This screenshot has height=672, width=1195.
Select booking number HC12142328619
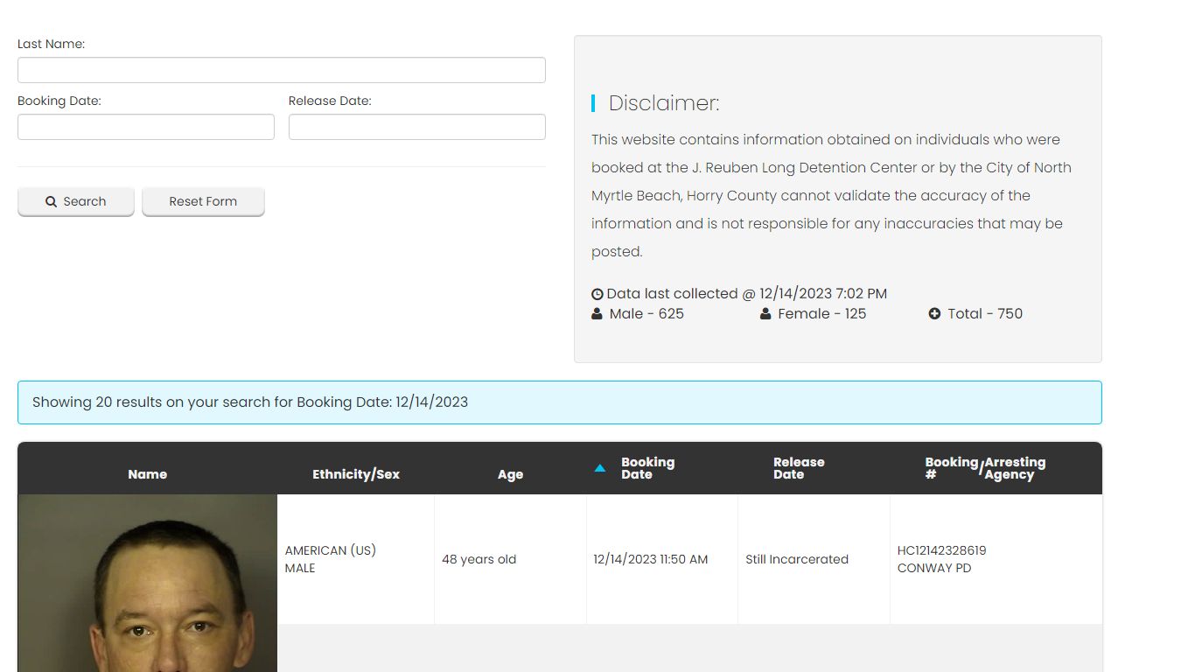click(x=941, y=550)
